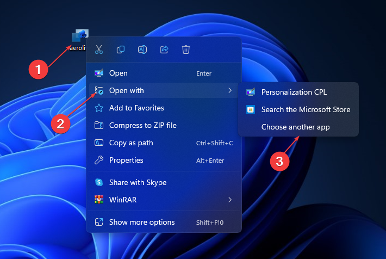Click the Alt+Enter shortcut text
The image size is (386, 259).
click(210, 161)
